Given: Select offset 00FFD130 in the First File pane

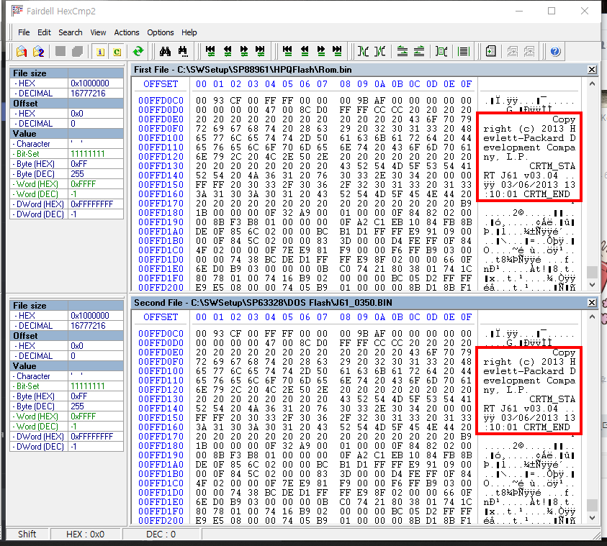Looking at the screenshot, I should [161, 166].
